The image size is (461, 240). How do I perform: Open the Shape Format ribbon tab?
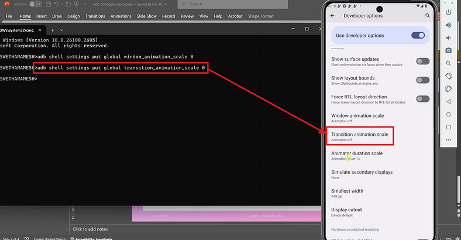click(261, 16)
